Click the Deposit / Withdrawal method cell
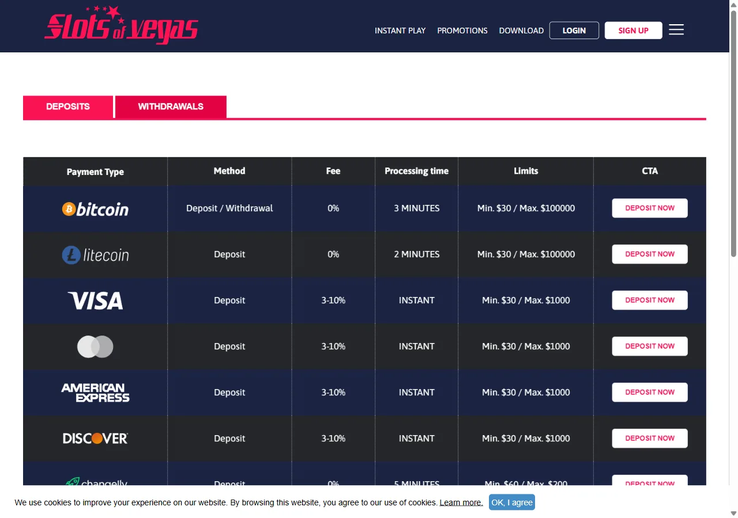Image resolution: width=738 pixels, height=518 pixels. point(229,208)
